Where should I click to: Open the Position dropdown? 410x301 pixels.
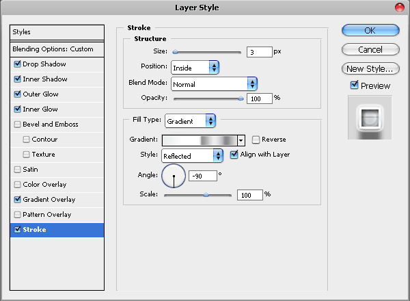click(195, 68)
